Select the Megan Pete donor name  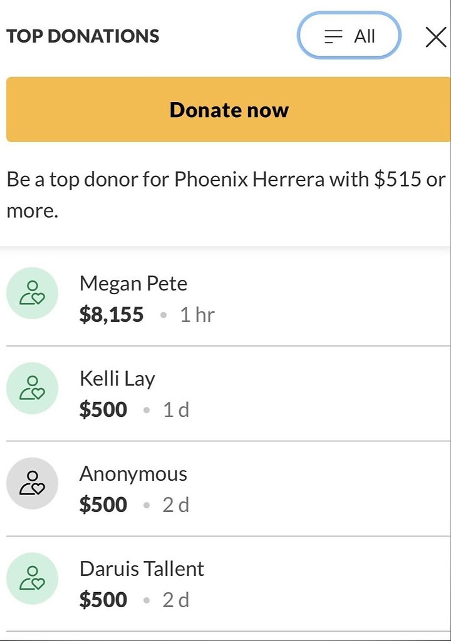[x=133, y=284]
